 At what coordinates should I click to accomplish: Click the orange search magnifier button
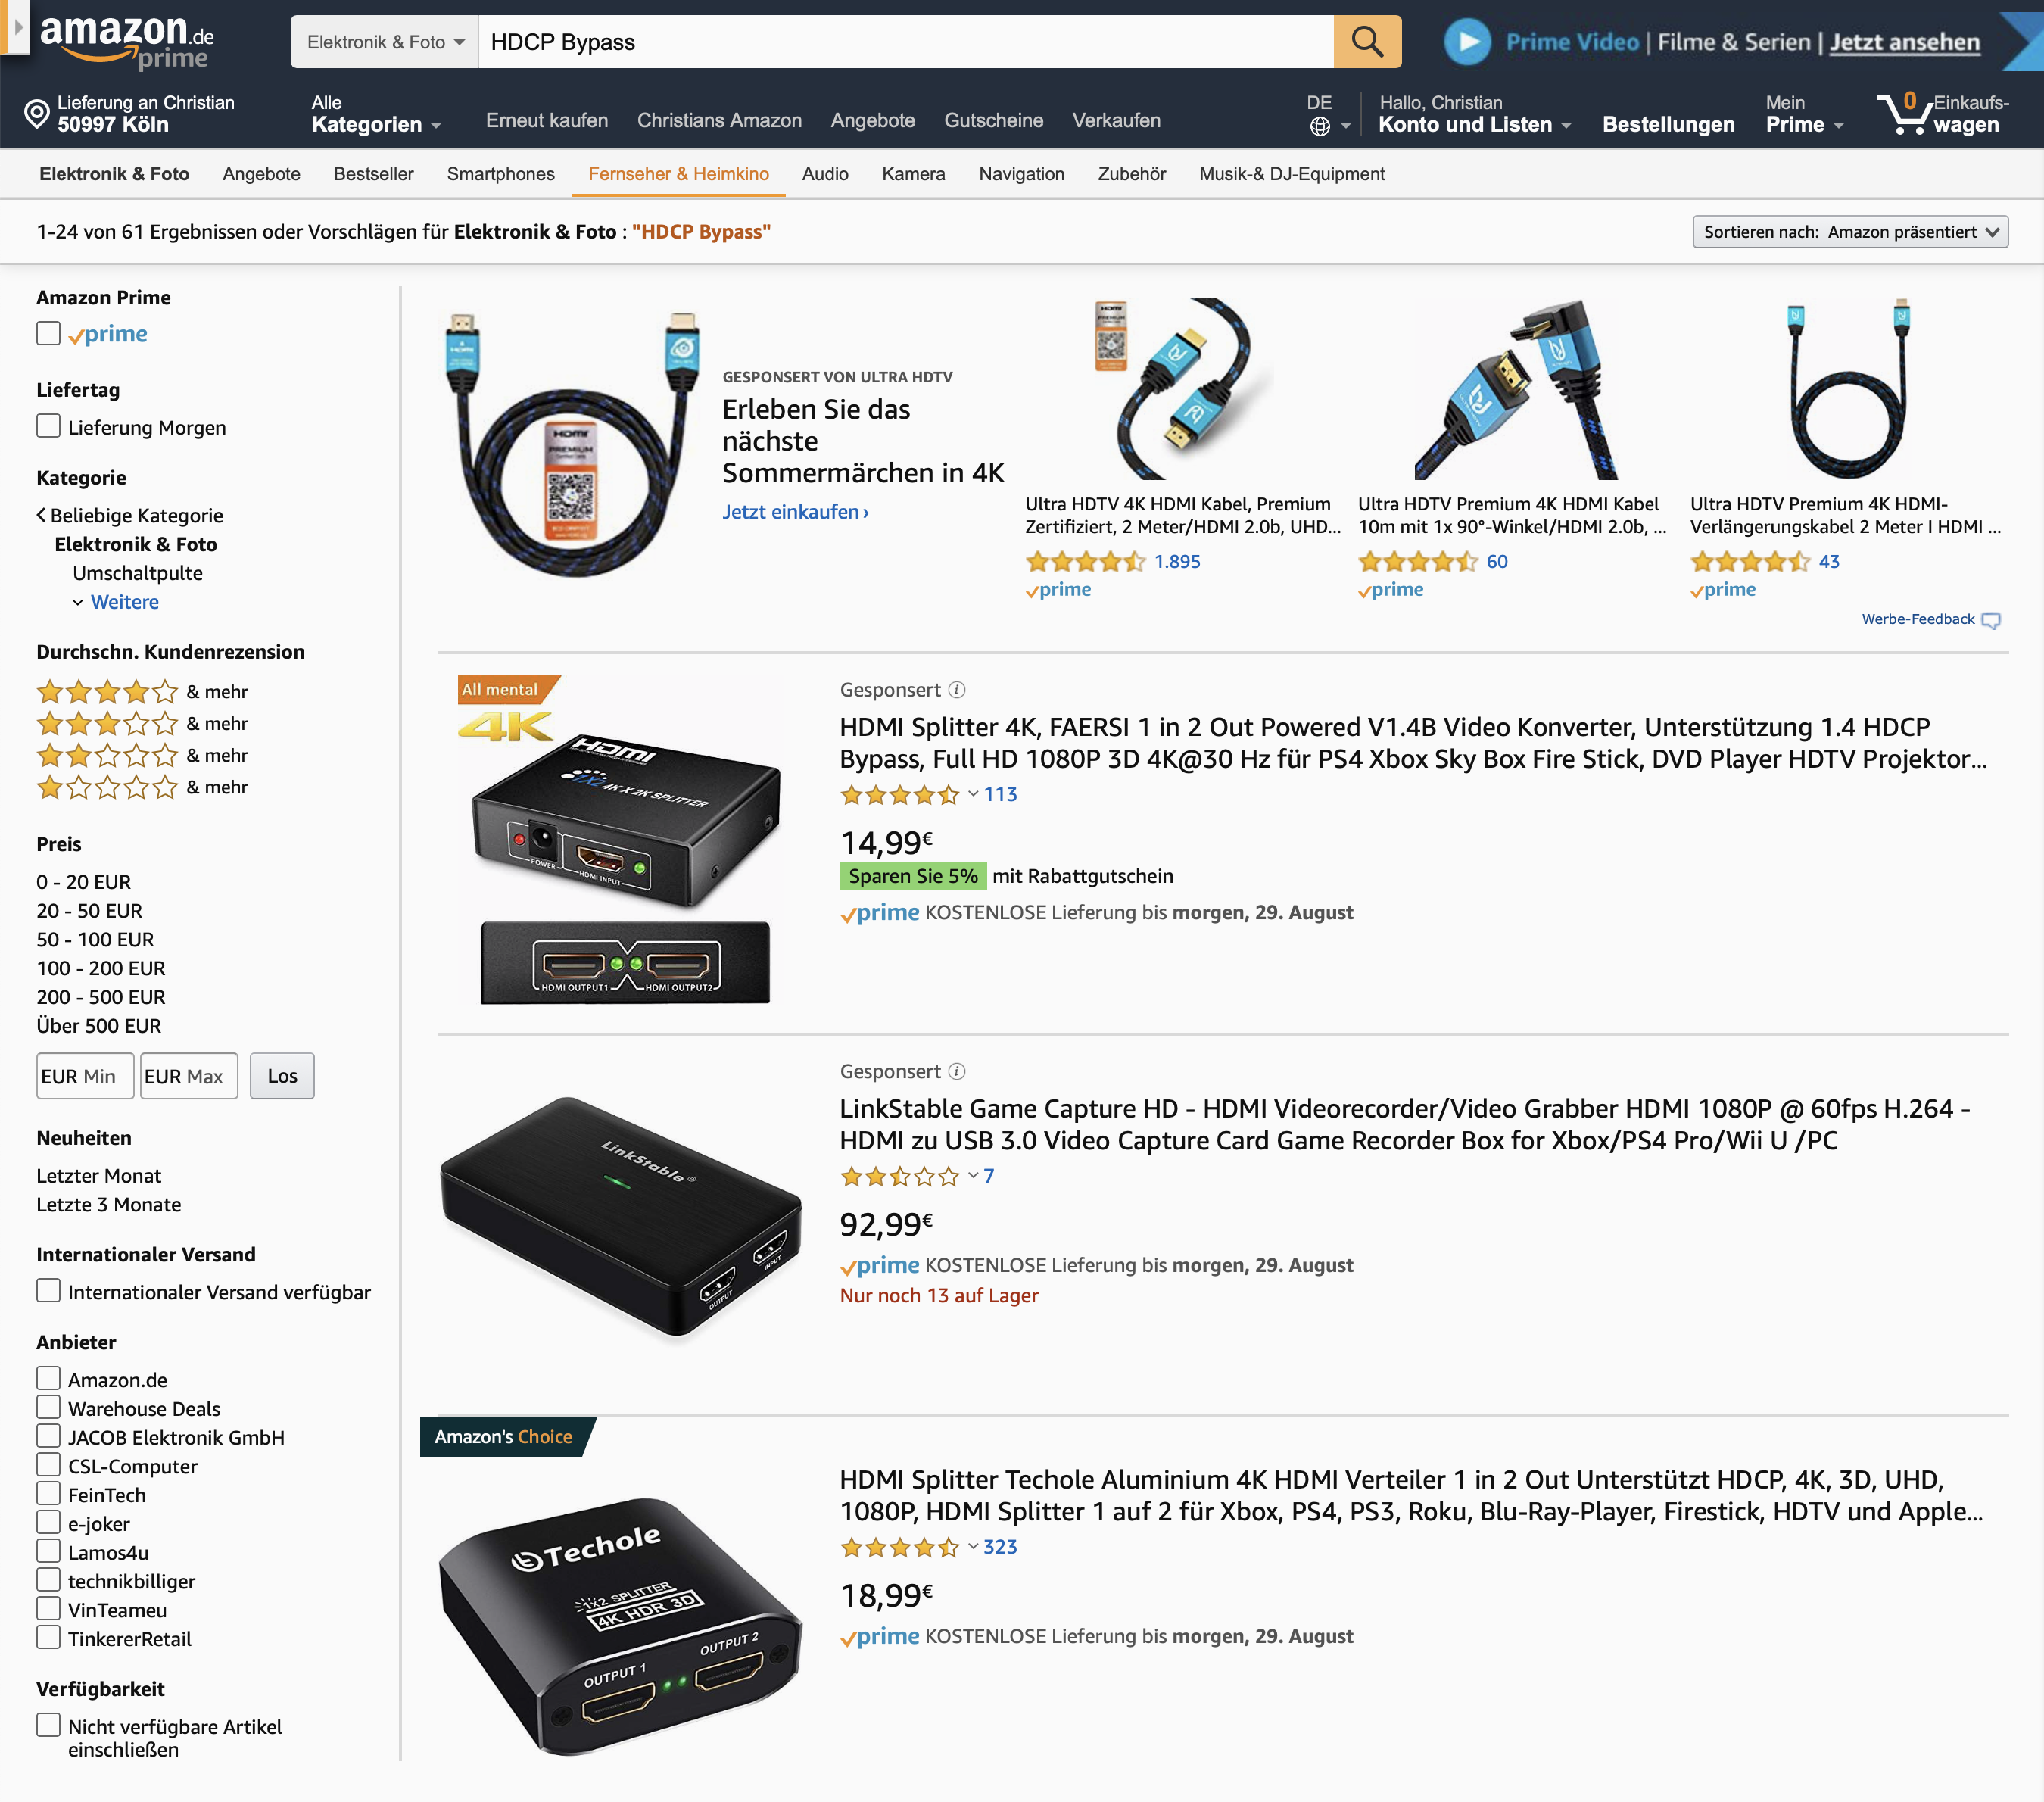1367,42
